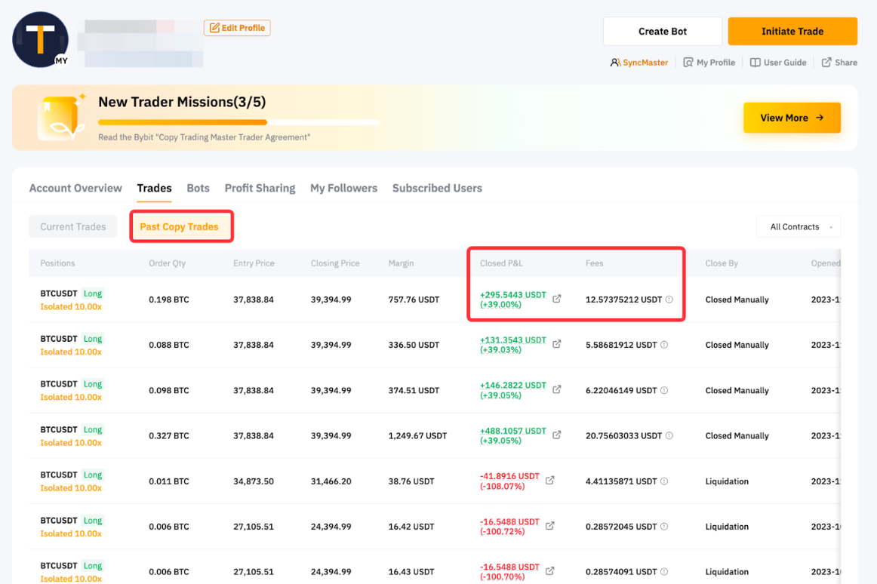
Task: Click info icon next to 20.75603033 USDT fee
Action: pos(669,435)
